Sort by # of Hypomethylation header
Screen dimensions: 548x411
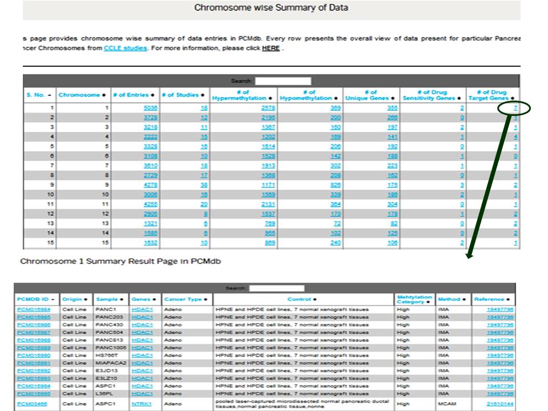click(310, 95)
